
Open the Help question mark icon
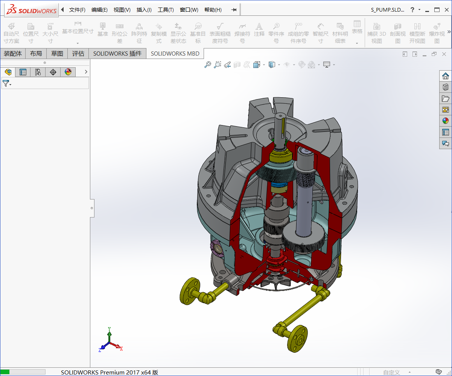coord(412,10)
